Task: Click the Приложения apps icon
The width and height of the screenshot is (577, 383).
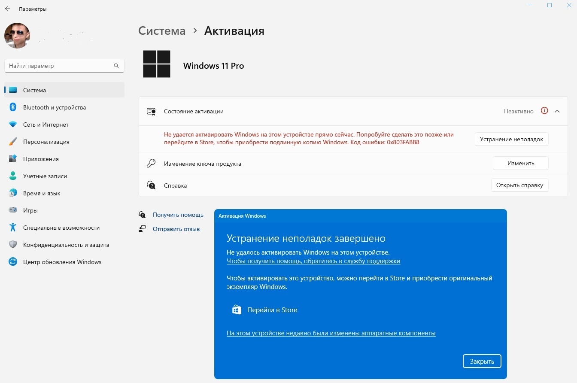Action: [x=13, y=159]
